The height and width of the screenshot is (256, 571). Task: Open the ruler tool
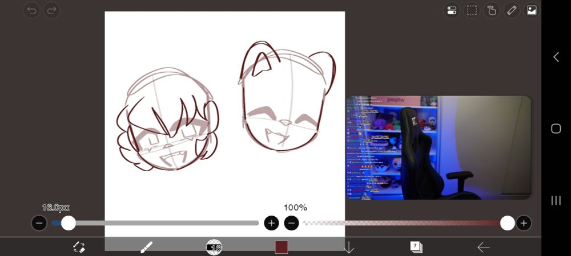512,10
